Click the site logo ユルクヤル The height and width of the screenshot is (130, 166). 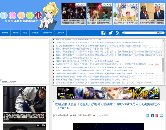tap(21, 15)
